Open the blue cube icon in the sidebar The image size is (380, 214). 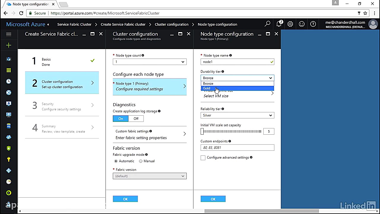click(x=9, y=59)
